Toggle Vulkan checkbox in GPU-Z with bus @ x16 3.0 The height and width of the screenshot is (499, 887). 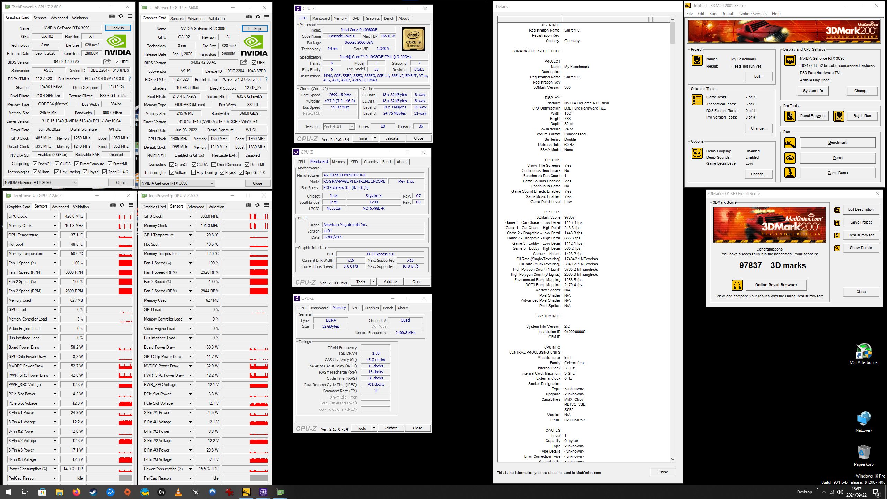point(35,172)
